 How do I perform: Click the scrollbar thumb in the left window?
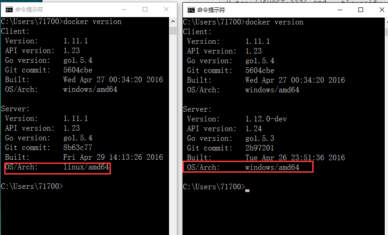pyautogui.click(x=173, y=30)
